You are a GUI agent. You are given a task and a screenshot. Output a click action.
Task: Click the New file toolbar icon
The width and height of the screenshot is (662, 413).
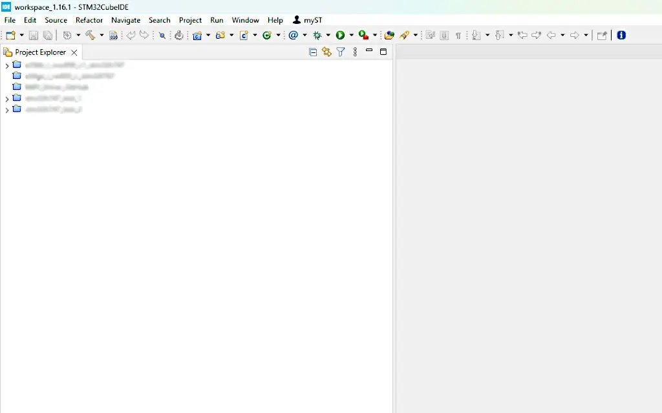point(10,36)
